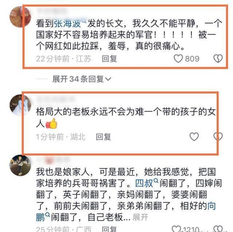Open second commenter's avatar profile
Screen dimensions: 233x232
tap(20, 105)
